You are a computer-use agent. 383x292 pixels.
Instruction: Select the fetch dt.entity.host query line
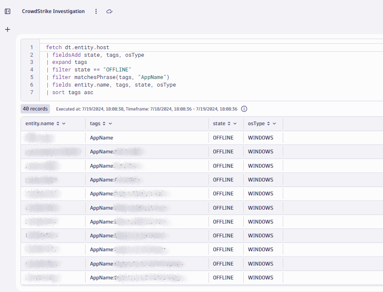79,47
